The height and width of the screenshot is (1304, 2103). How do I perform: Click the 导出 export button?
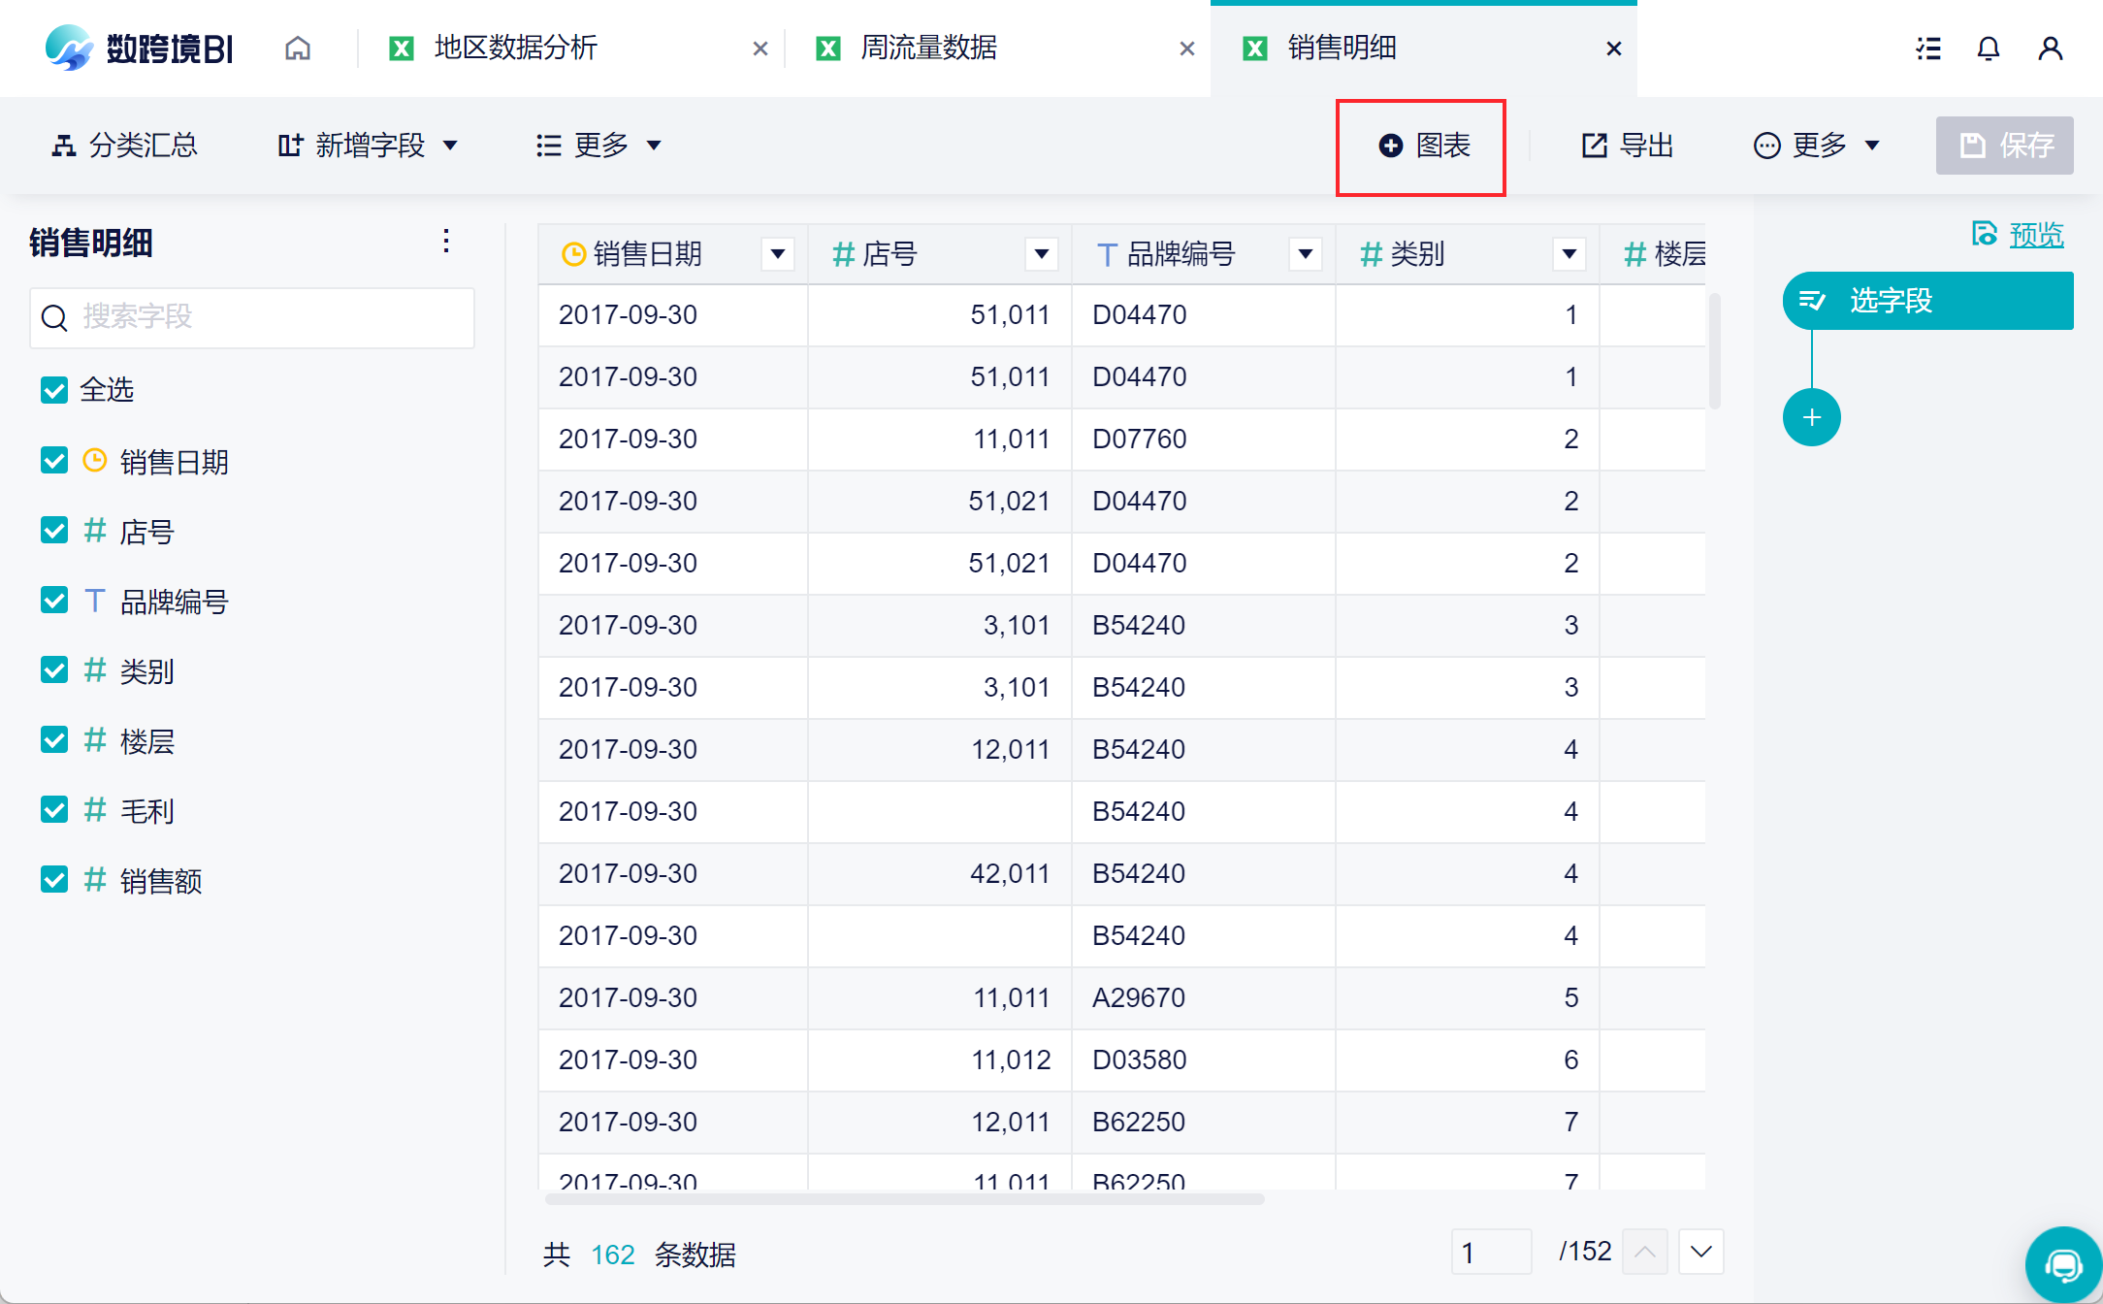[1628, 146]
